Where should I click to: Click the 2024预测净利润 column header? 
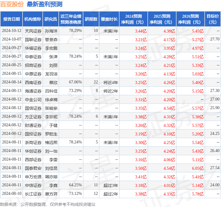[x=133, y=19]
